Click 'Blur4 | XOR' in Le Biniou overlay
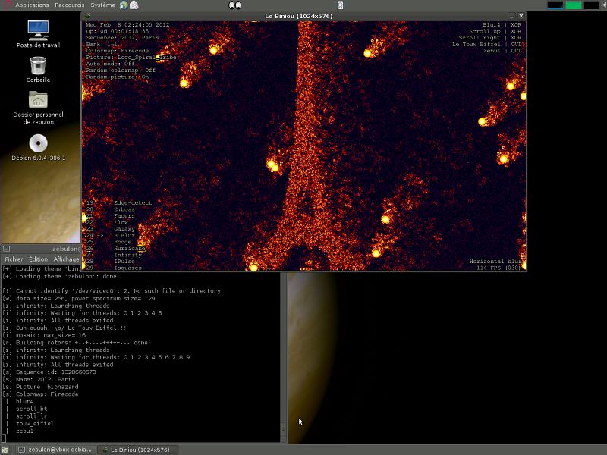This screenshot has height=455, width=607. coord(502,25)
